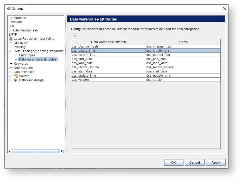Expand the Data vault design node
The height and width of the screenshot is (181, 241).
[x=10, y=80]
